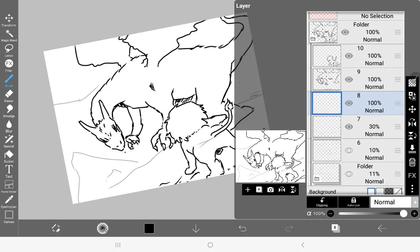Add a new layer with plus icon
Image resolution: width=420 pixels, height=252 pixels.
(x=248, y=190)
